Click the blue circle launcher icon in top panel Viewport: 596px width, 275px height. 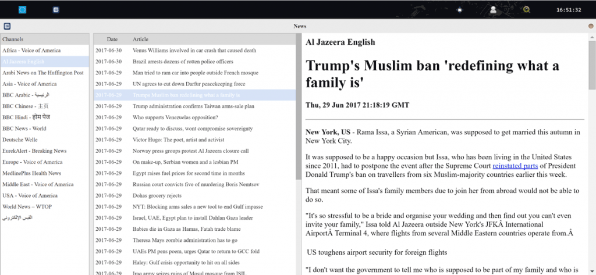click(x=23, y=9)
